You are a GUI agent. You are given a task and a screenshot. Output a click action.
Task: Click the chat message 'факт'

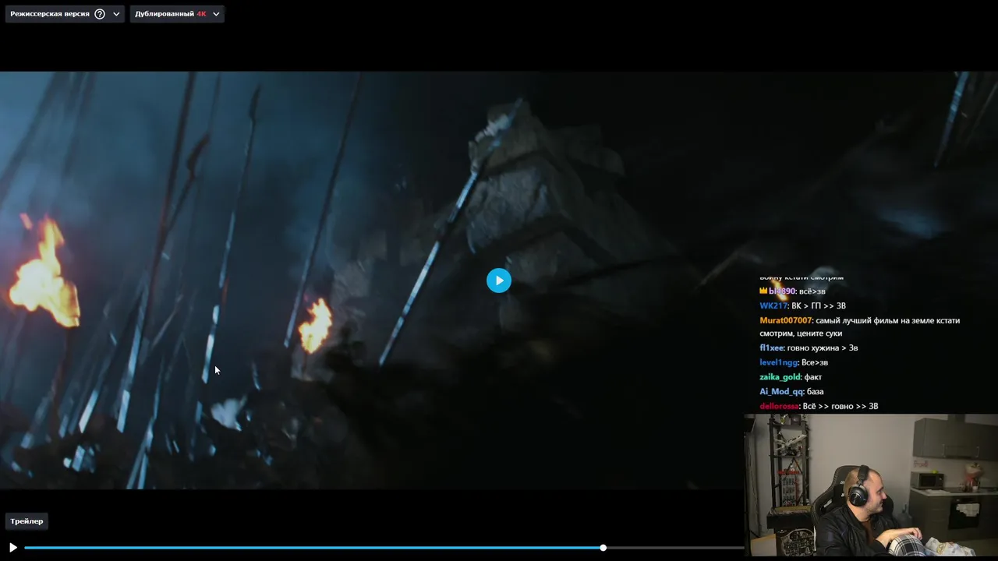[813, 377]
